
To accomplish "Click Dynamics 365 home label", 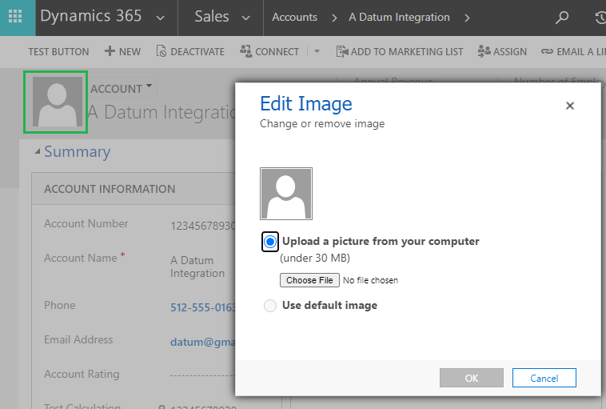I will click(91, 16).
